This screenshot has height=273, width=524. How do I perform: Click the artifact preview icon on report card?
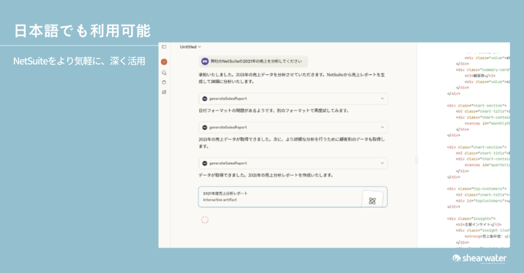tap(373, 201)
